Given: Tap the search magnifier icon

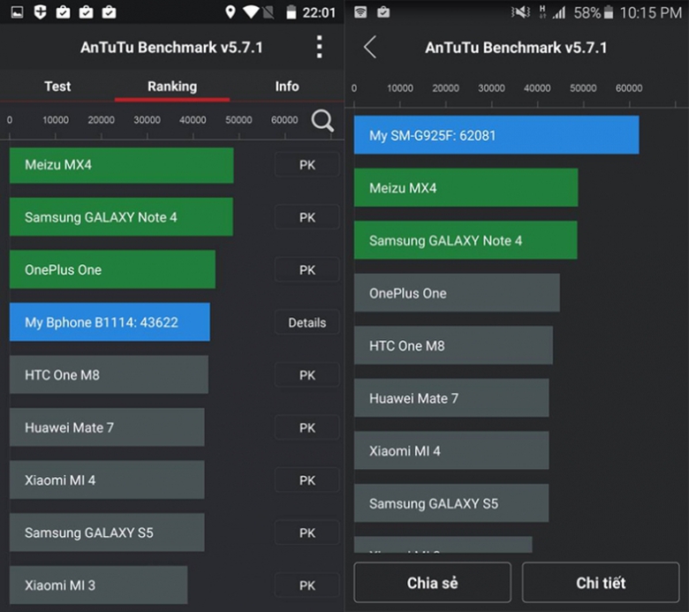Looking at the screenshot, I should [x=322, y=121].
